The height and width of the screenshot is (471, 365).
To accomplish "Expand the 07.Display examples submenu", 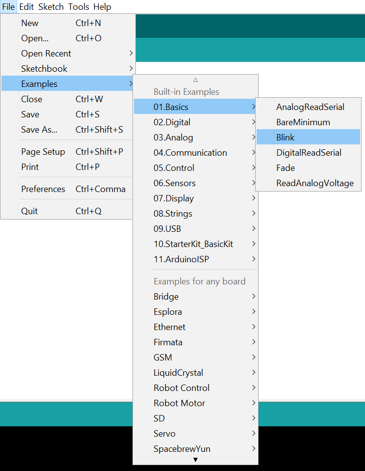I will pos(195,198).
